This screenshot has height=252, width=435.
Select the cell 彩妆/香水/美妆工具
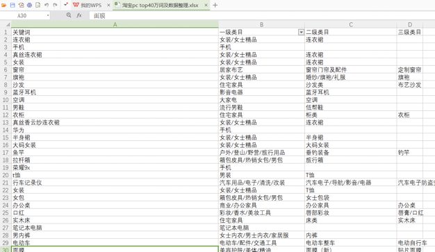[x=261, y=212]
